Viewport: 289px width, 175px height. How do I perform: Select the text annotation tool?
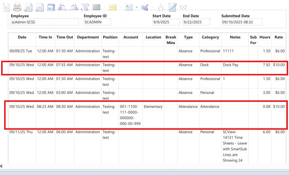(x=129, y=7)
